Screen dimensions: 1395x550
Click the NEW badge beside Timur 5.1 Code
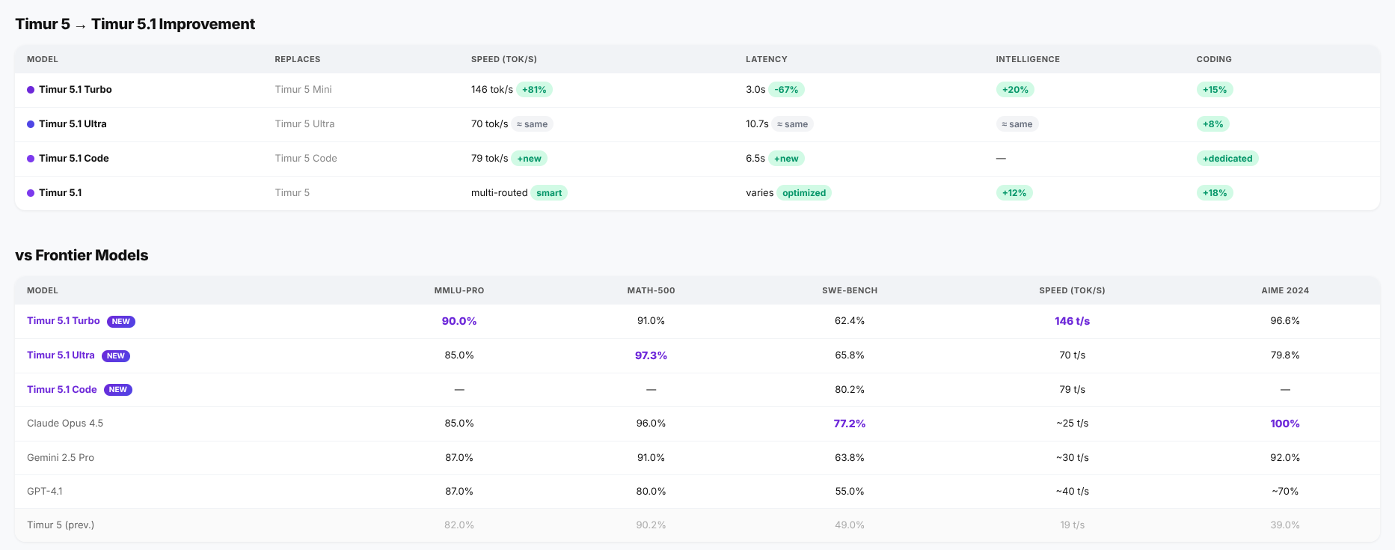click(118, 390)
